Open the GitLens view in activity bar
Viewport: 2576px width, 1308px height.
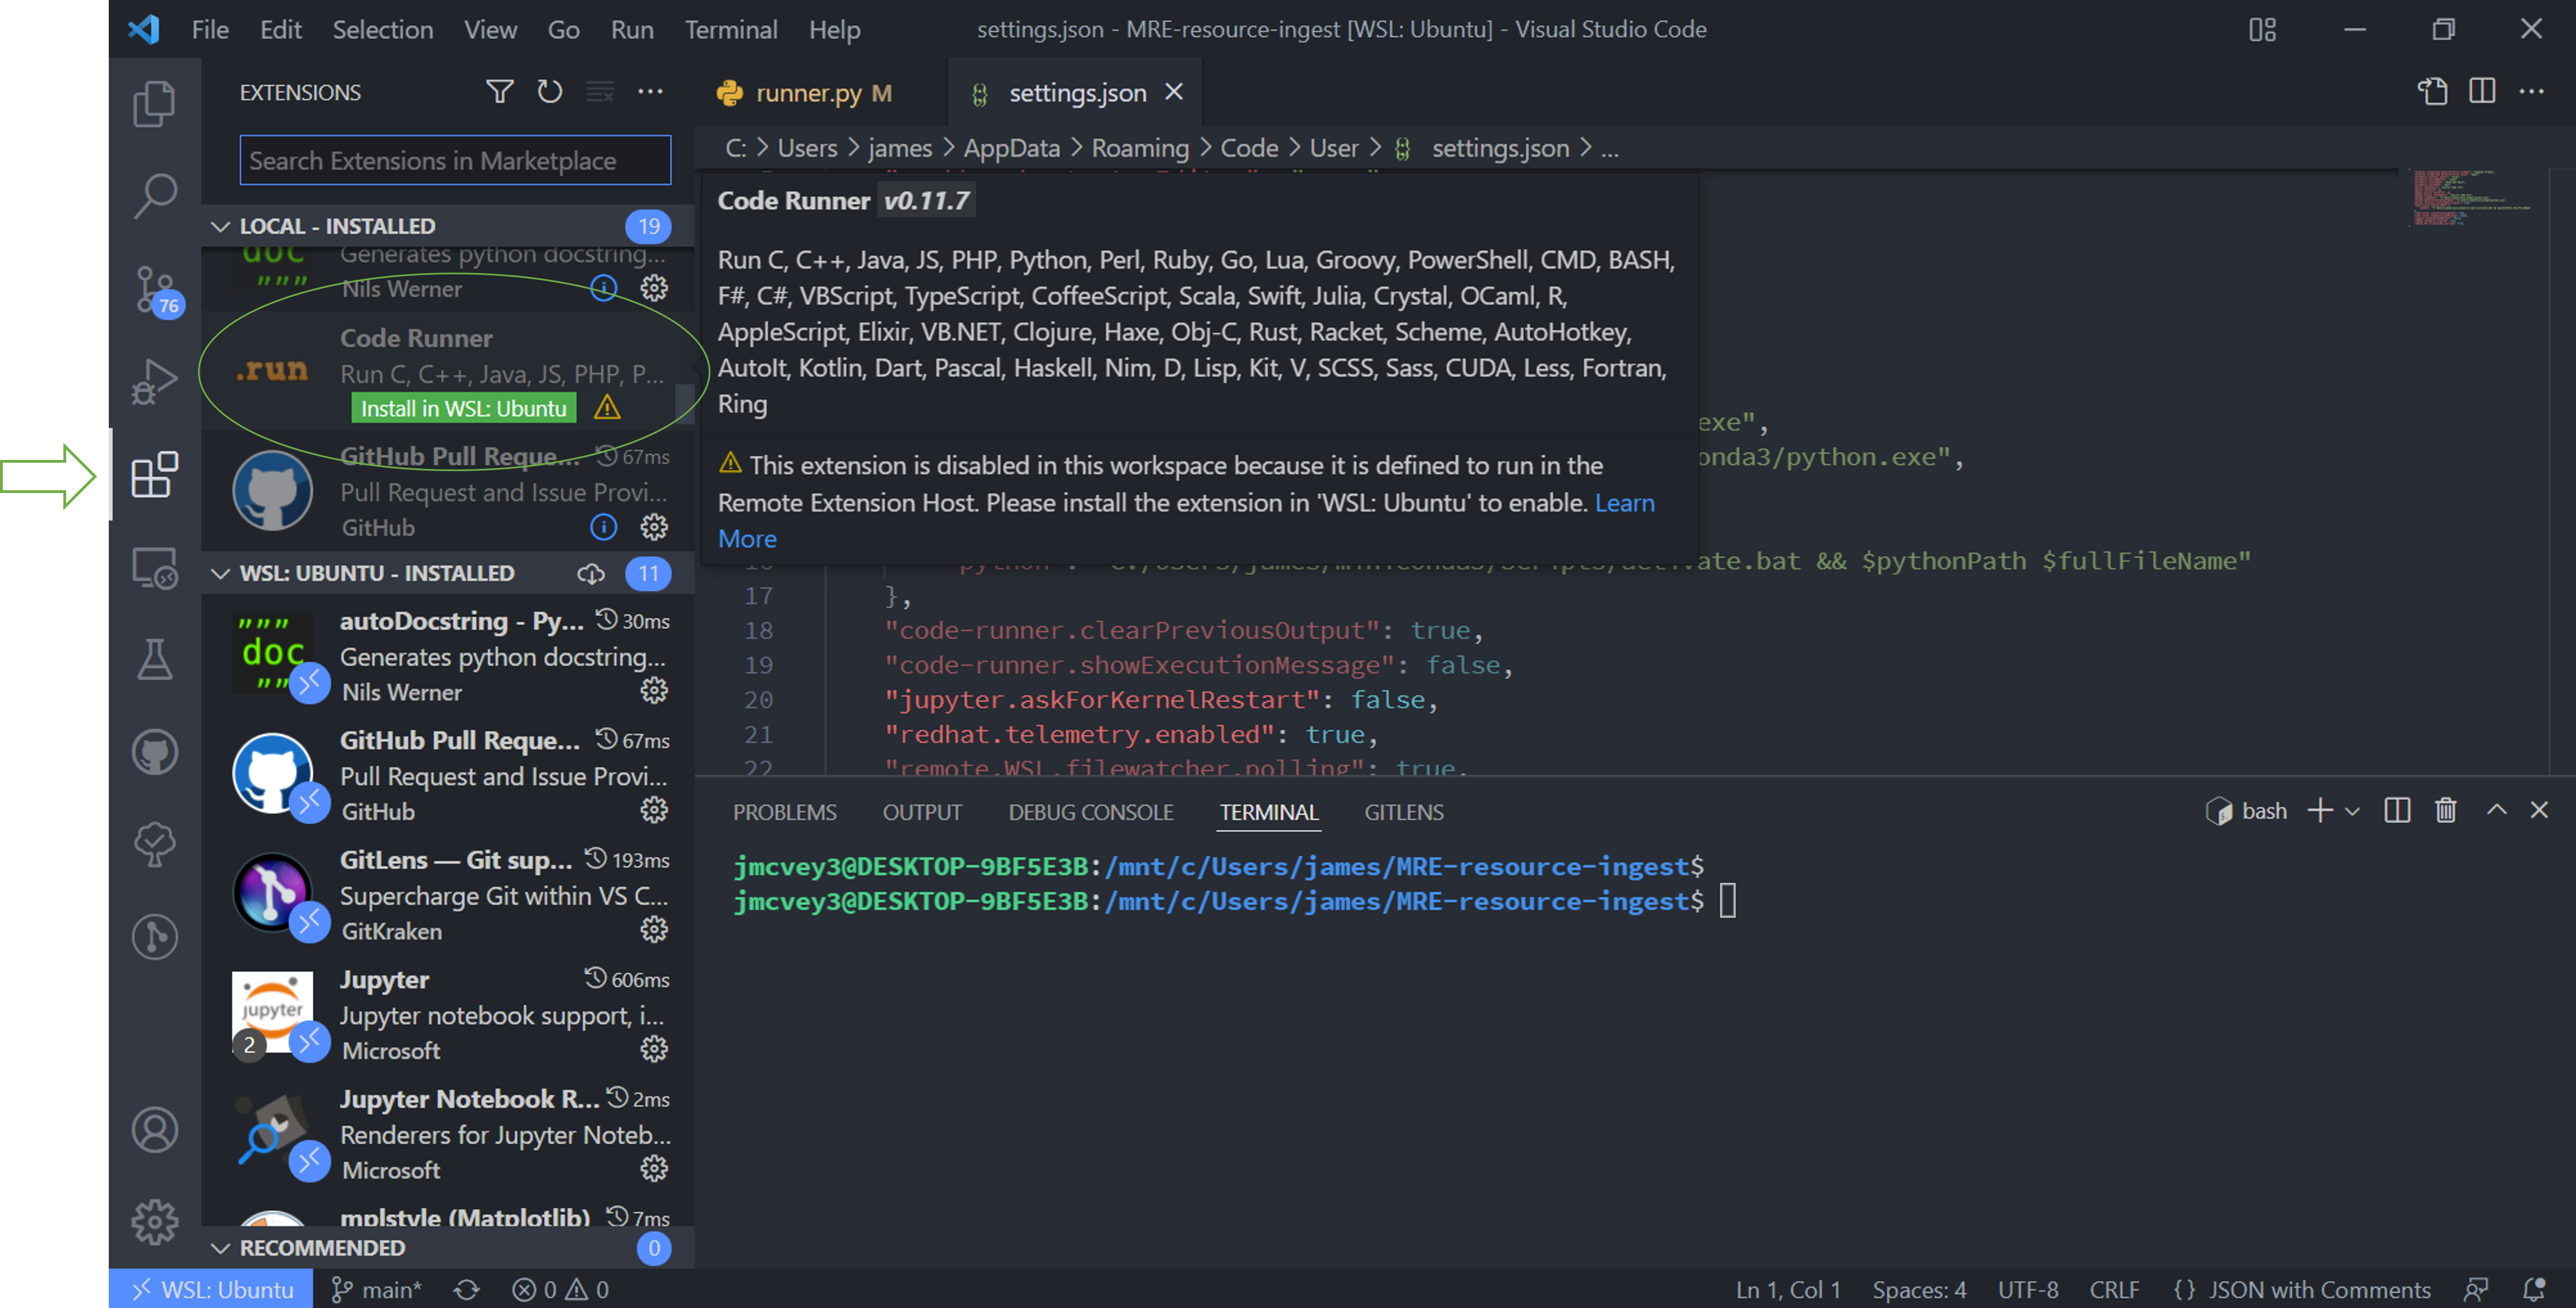(x=154, y=937)
